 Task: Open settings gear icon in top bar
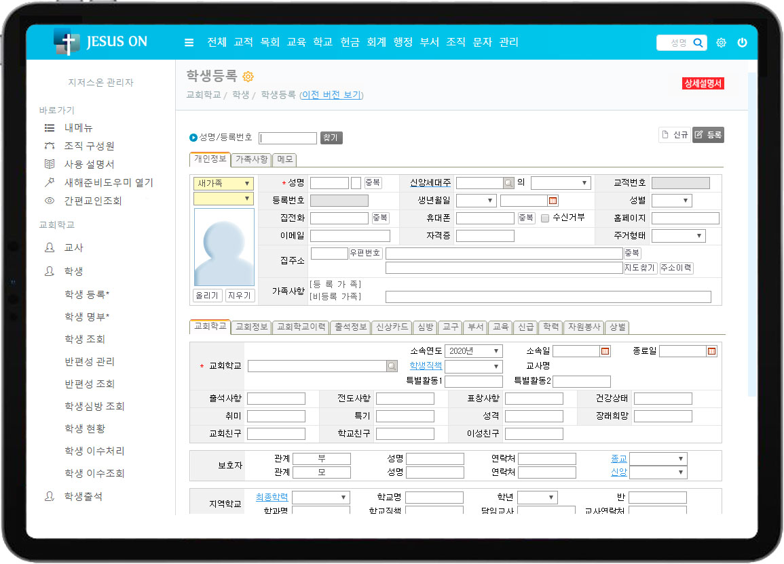[x=721, y=43]
